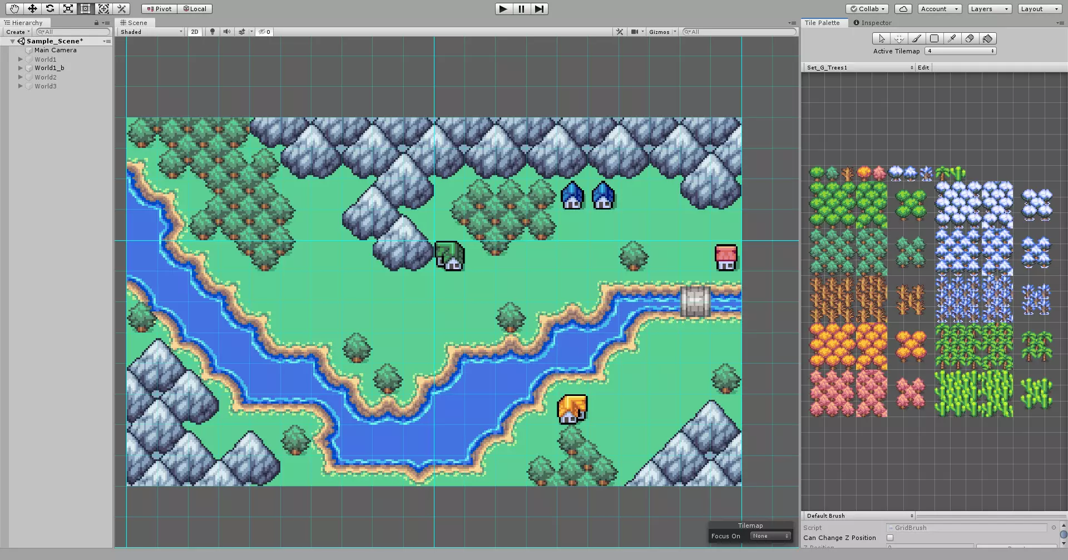Choose the box fill tool in Tile Palette
The width and height of the screenshot is (1068, 560).
pyautogui.click(x=934, y=38)
